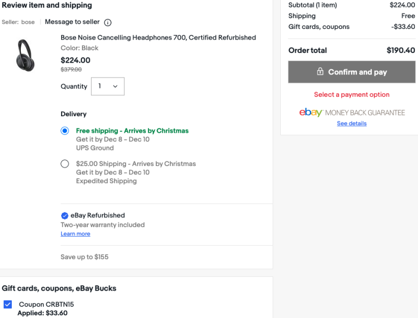Click Message to seller link
Viewport: 418px width, 318px height.
[72, 22]
